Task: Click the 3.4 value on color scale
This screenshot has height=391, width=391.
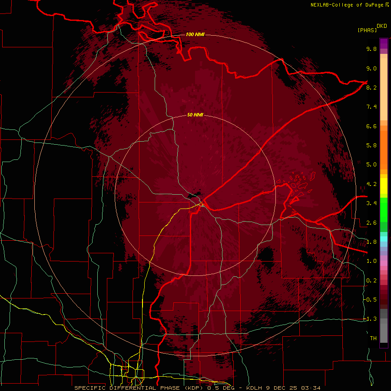Action: 371,203
